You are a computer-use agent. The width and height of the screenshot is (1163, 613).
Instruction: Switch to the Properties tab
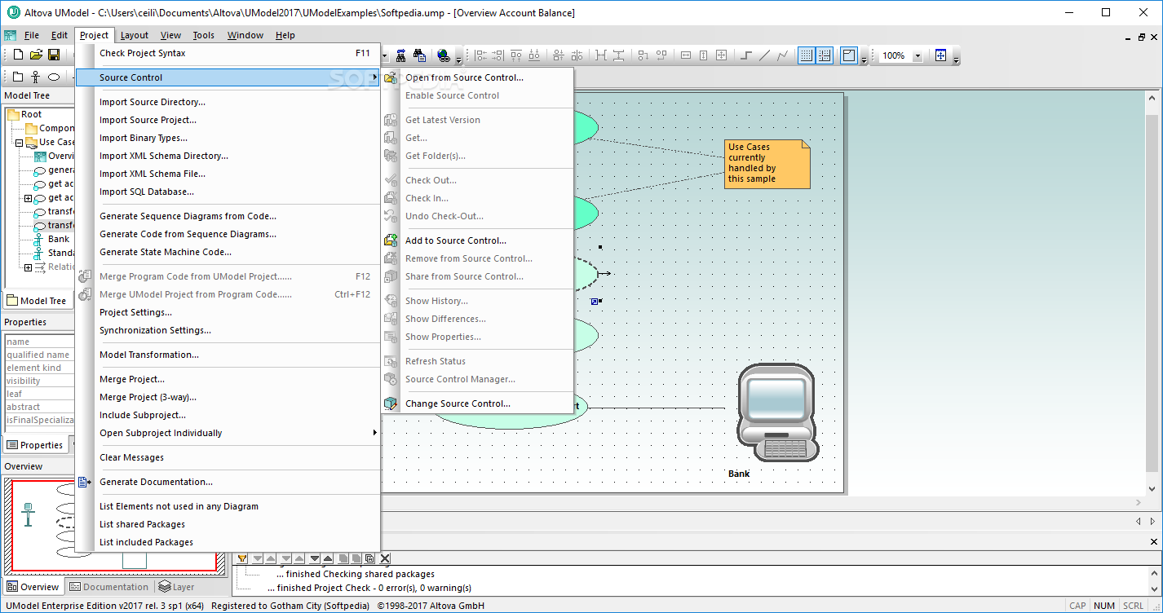pyautogui.click(x=35, y=445)
